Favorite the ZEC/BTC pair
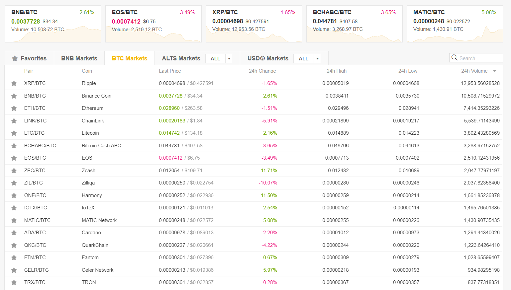 click(x=14, y=171)
